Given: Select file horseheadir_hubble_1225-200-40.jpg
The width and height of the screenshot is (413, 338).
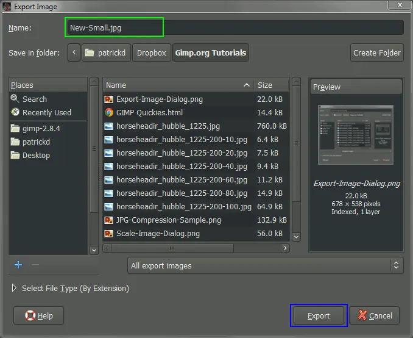Looking at the screenshot, I should tap(196, 167).
